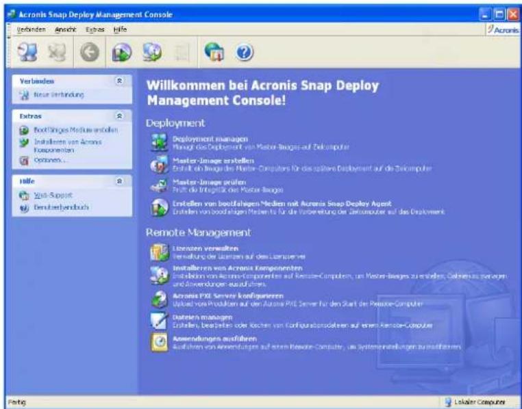The height and width of the screenshot is (409, 522).
Task: Click the Lokaler Computer status bar icon
Action: (448, 402)
